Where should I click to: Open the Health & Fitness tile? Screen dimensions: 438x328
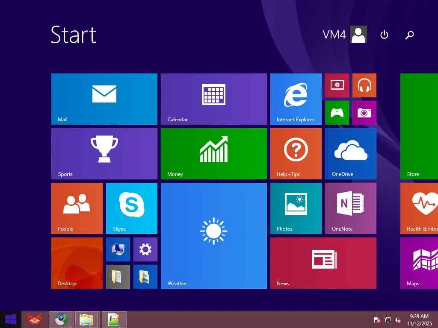point(419,208)
